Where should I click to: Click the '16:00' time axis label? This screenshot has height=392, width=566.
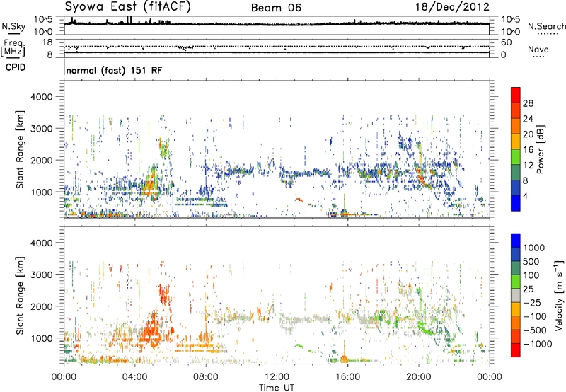(x=347, y=377)
